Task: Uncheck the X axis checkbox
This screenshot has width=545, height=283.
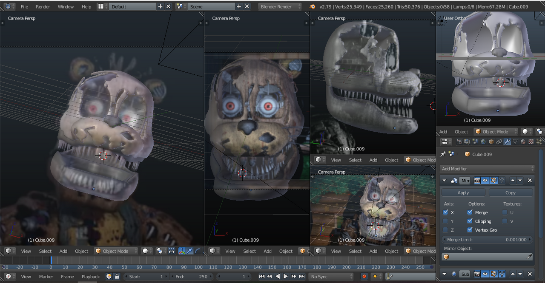Action: click(445, 212)
